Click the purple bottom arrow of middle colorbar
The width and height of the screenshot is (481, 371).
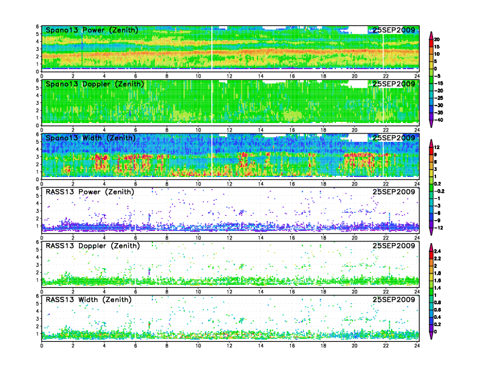click(x=431, y=232)
